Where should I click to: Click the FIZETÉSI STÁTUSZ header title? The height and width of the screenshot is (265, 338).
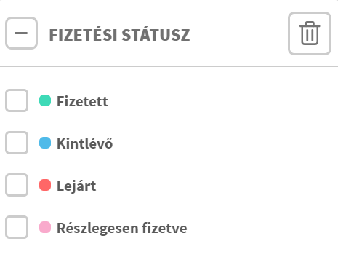tap(119, 35)
